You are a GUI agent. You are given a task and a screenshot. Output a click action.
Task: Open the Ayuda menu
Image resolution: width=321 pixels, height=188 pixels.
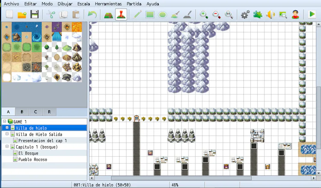pos(153,4)
